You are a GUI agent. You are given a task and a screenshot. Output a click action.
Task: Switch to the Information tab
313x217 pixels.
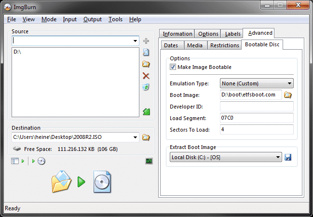tap(177, 34)
